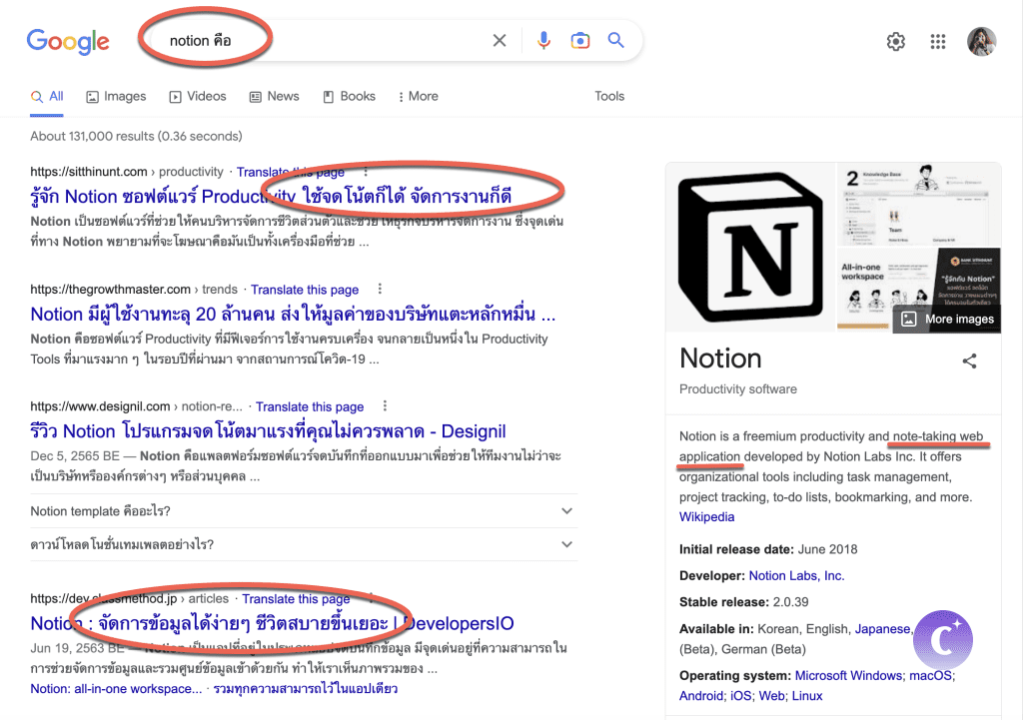Viewport: 1023px width, 720px height.
Task: Click the profile avatar picture
Action: pyautogui.click(x=981, y=42)
